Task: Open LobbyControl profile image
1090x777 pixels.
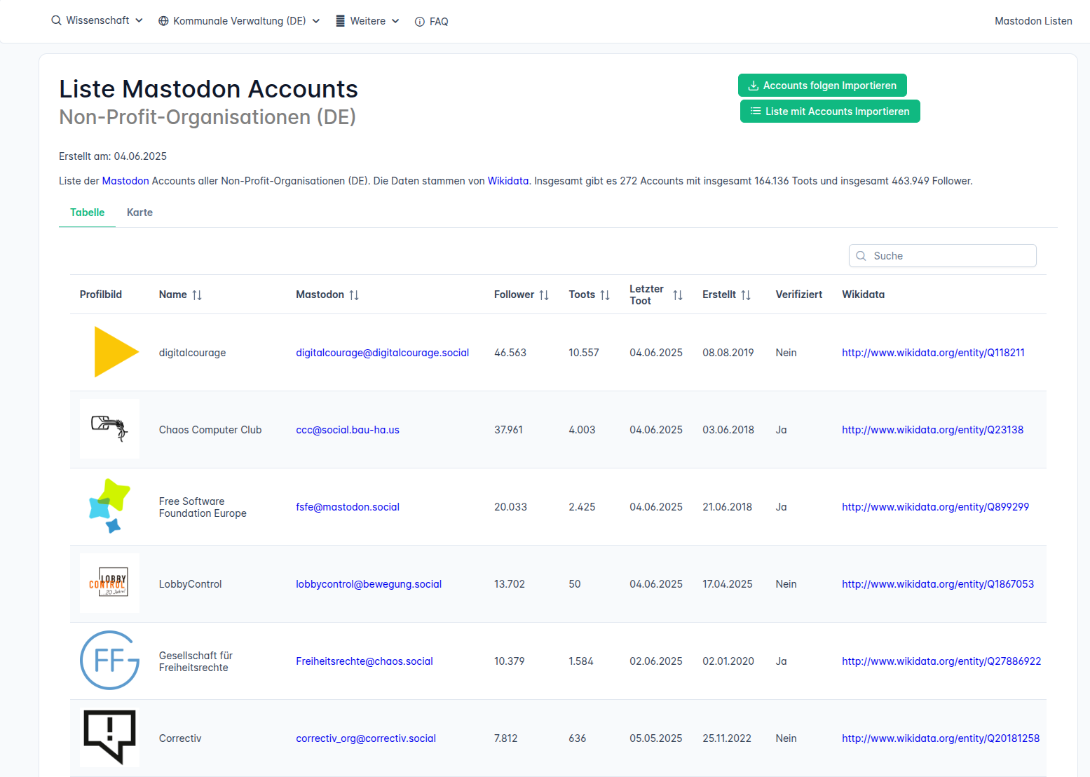Action: [x=109, y=583]
